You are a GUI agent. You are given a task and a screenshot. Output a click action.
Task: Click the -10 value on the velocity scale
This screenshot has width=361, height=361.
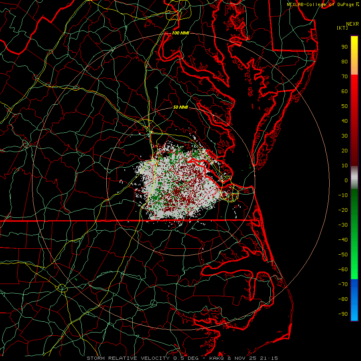[x=343, y=195]
